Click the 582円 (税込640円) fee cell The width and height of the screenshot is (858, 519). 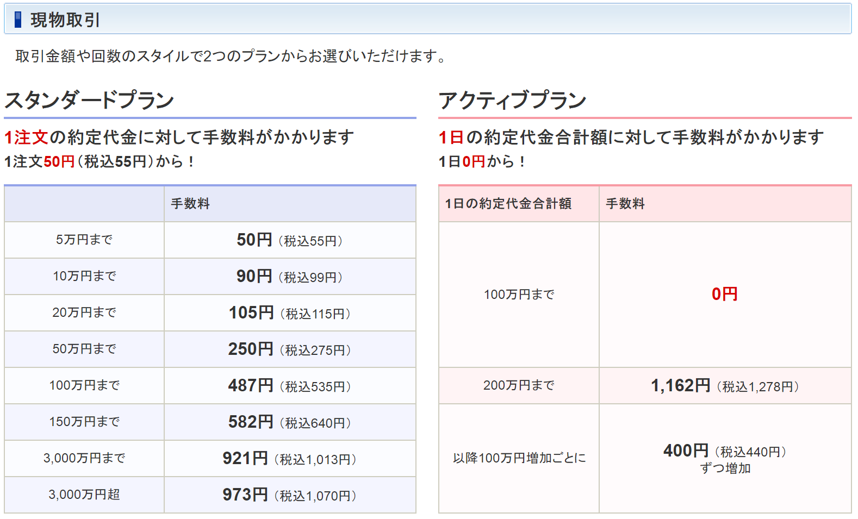pos(290,422)
